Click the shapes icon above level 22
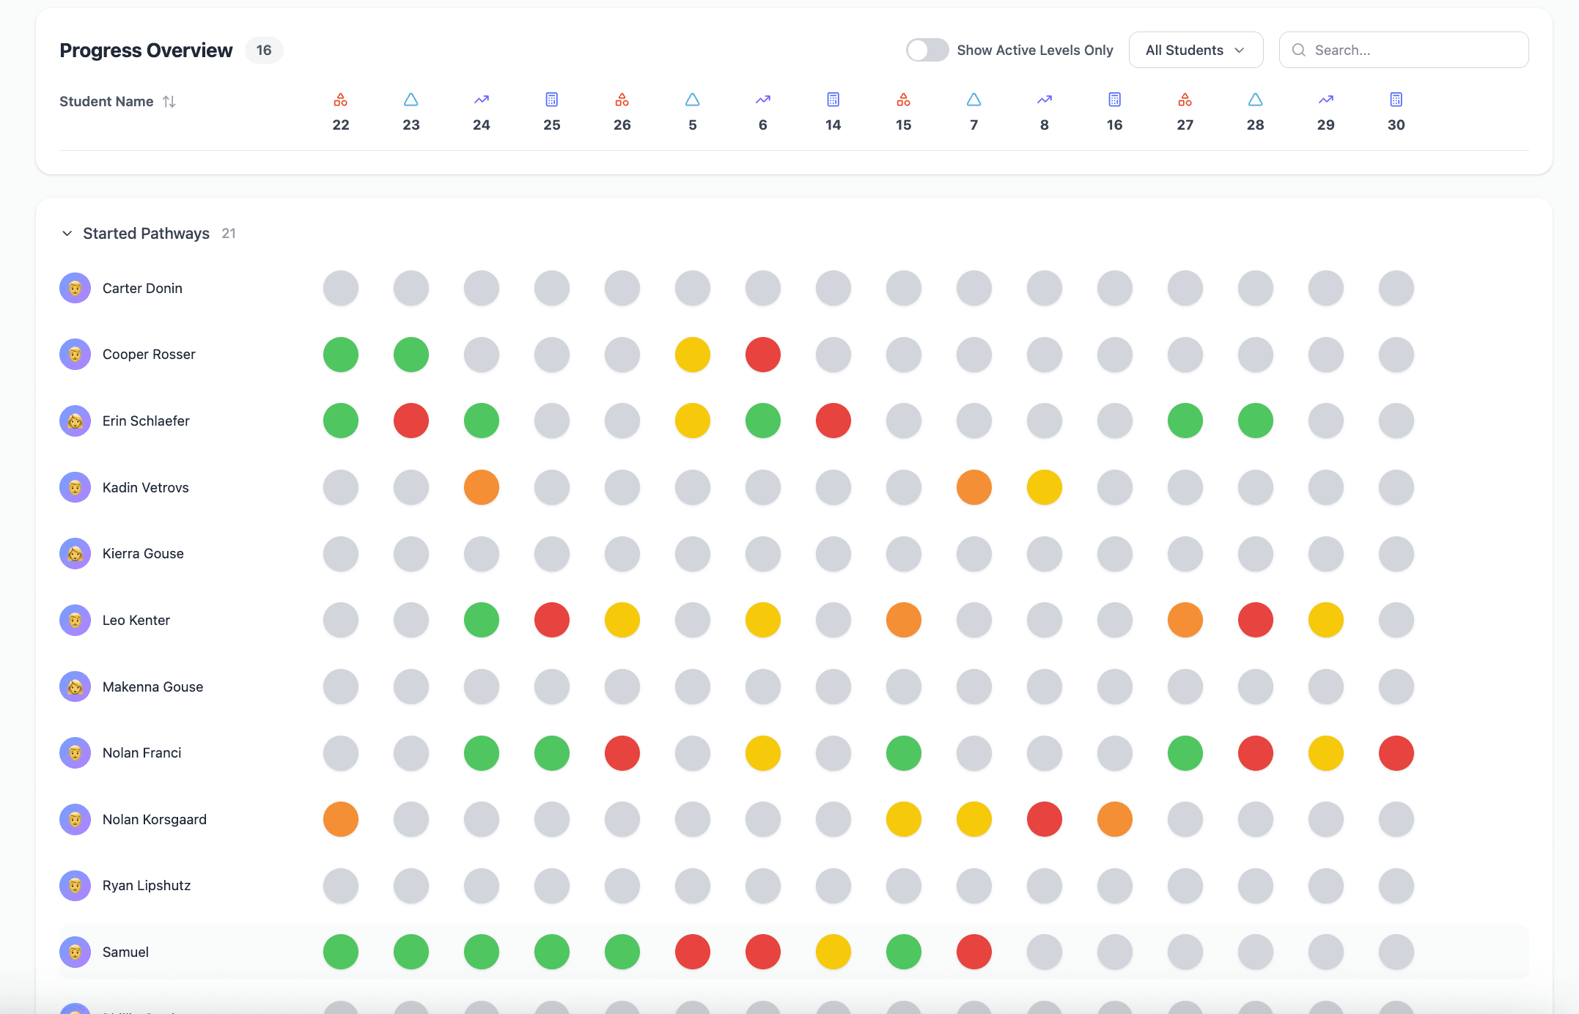 (x=341, y=100)
